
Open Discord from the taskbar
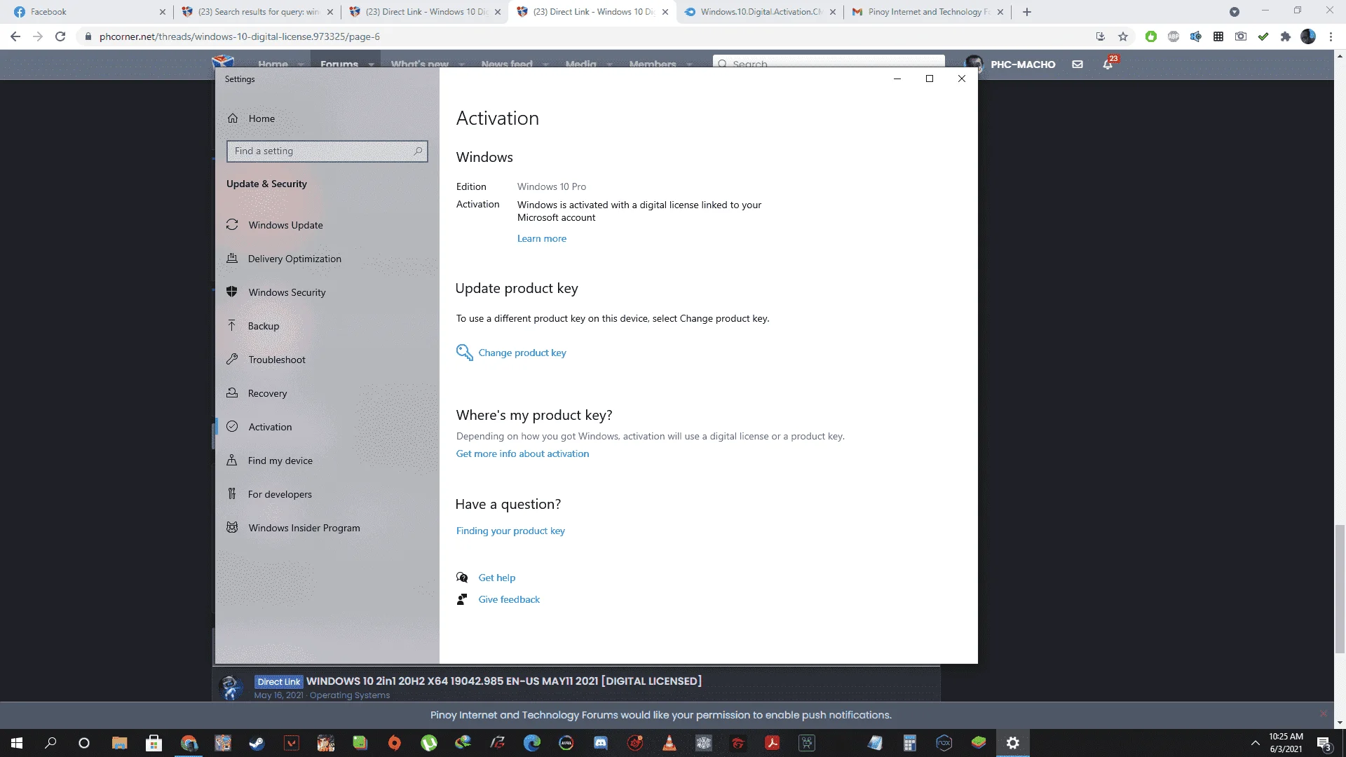point(601,743)
